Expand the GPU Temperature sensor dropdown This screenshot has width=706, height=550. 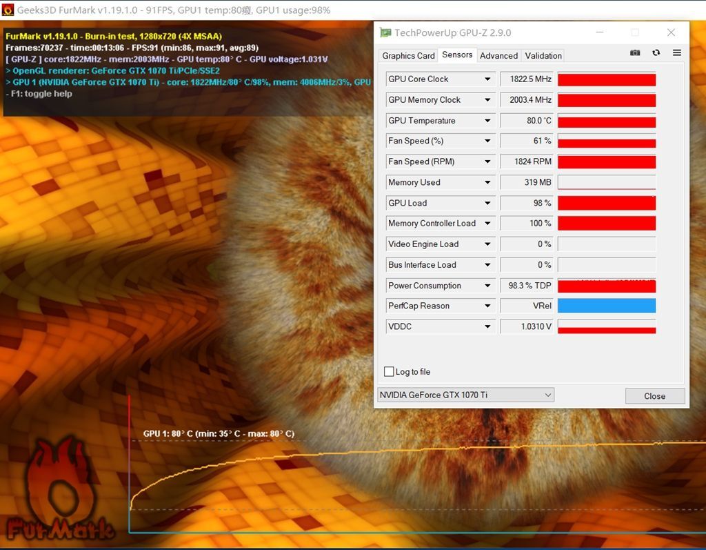(x=487, y=120)
